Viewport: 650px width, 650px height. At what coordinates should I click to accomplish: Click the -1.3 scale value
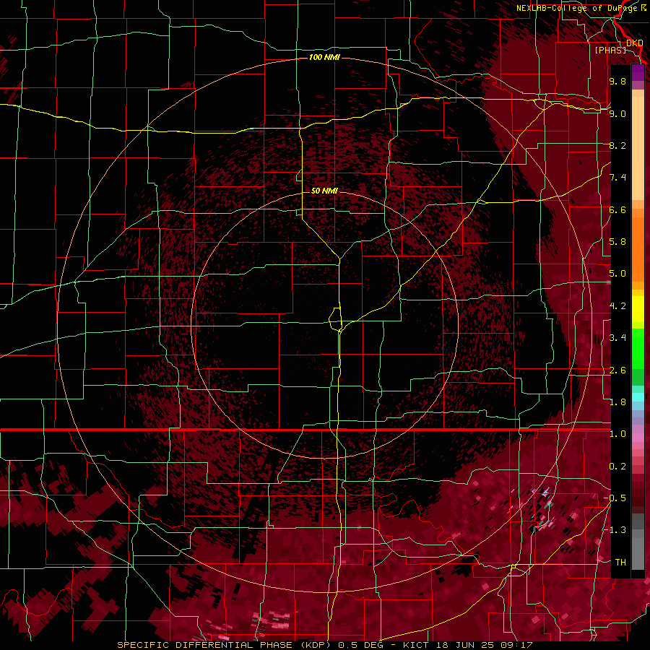[615, 530]
